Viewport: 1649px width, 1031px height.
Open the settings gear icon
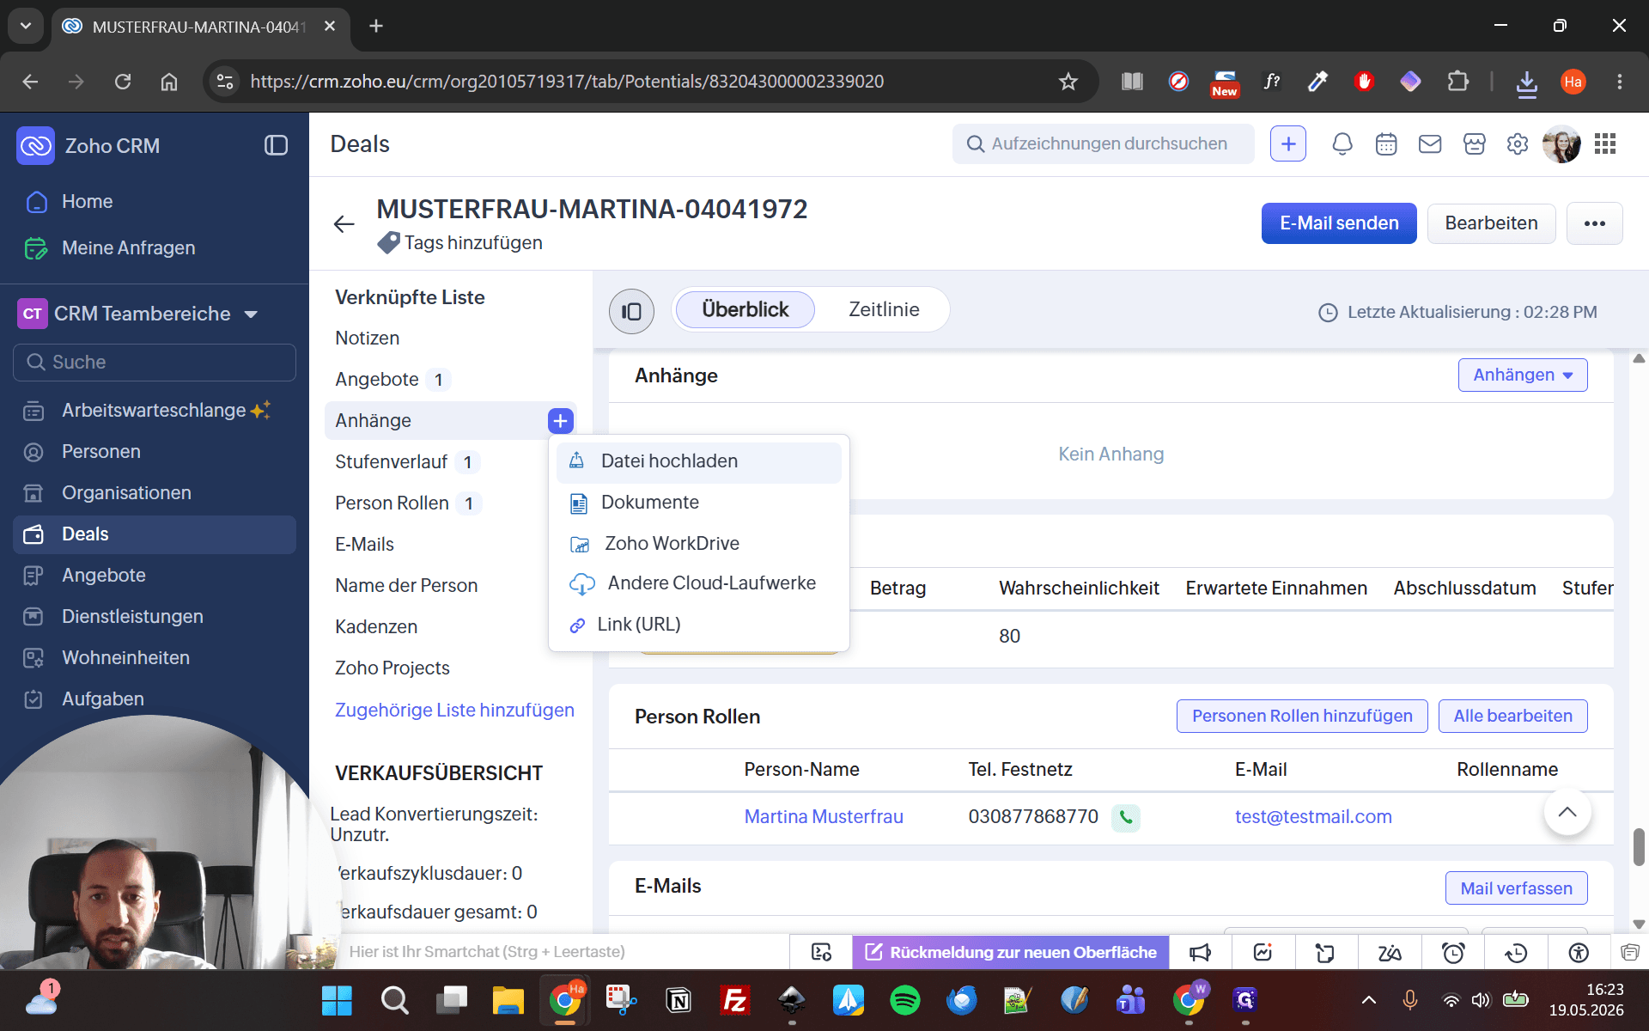(x=1518, y=144)
